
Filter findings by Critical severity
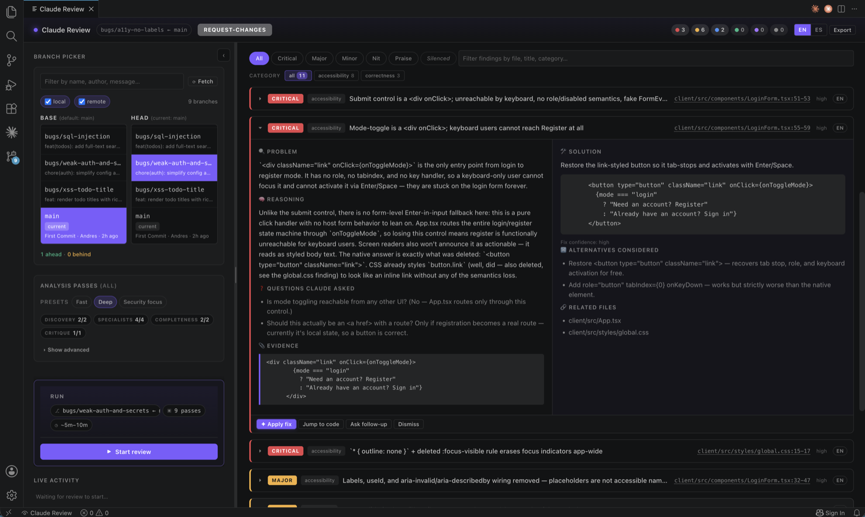[x=287, y=58]
